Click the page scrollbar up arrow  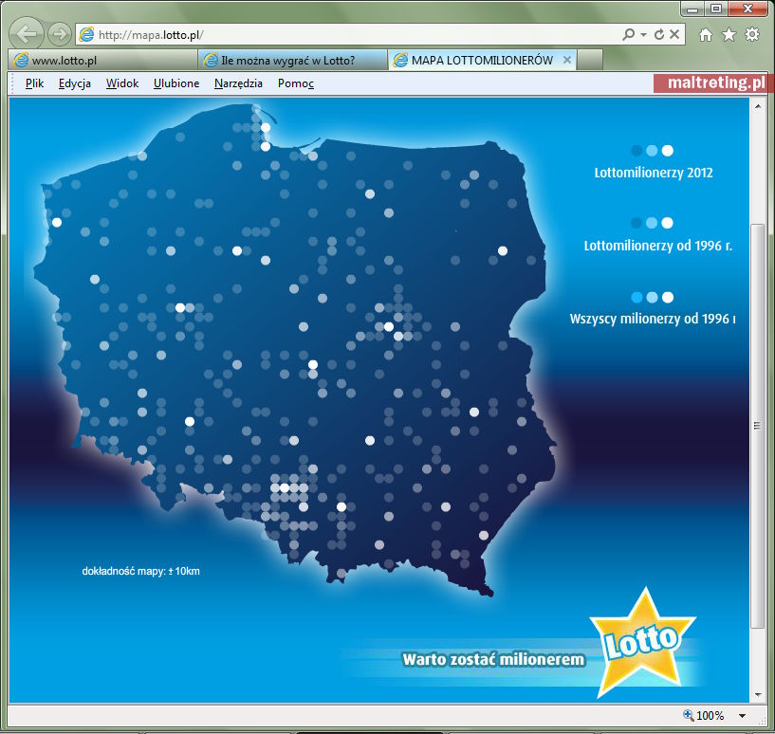758,106
